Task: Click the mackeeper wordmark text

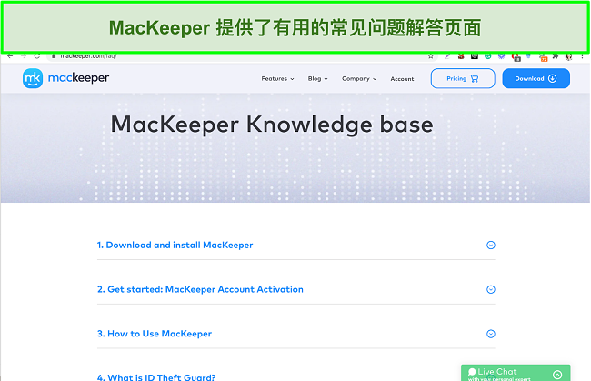Action: (78, 78)
